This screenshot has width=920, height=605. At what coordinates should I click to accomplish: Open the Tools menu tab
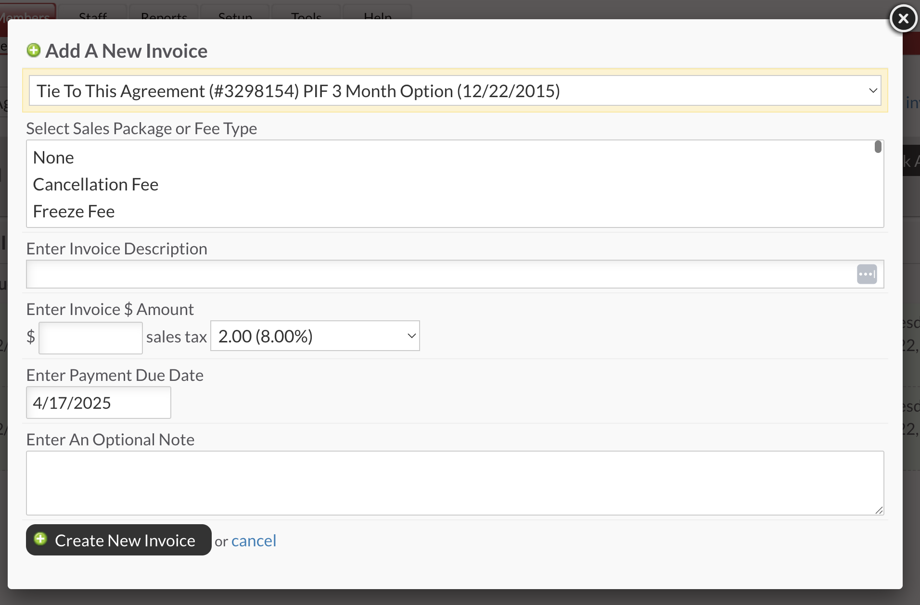click(x=306, y=13)
